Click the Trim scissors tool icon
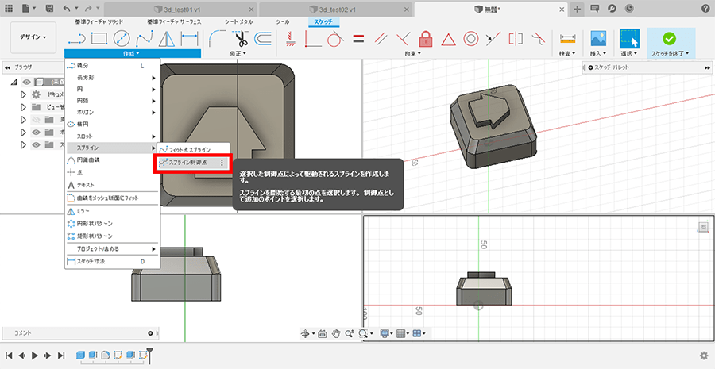This screenshot has width=715, height=369. tap(239, 38)
